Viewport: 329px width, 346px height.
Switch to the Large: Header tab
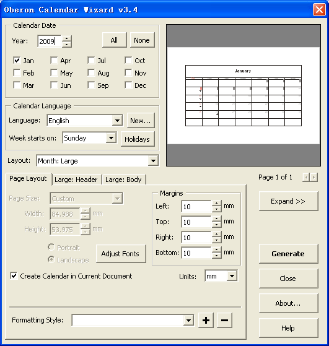pos(76,179)
